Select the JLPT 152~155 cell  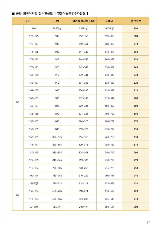(x=34, y=129)
